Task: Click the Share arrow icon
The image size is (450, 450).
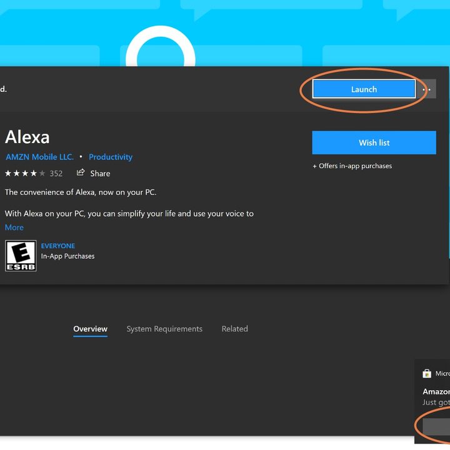Action: point(81,172)
